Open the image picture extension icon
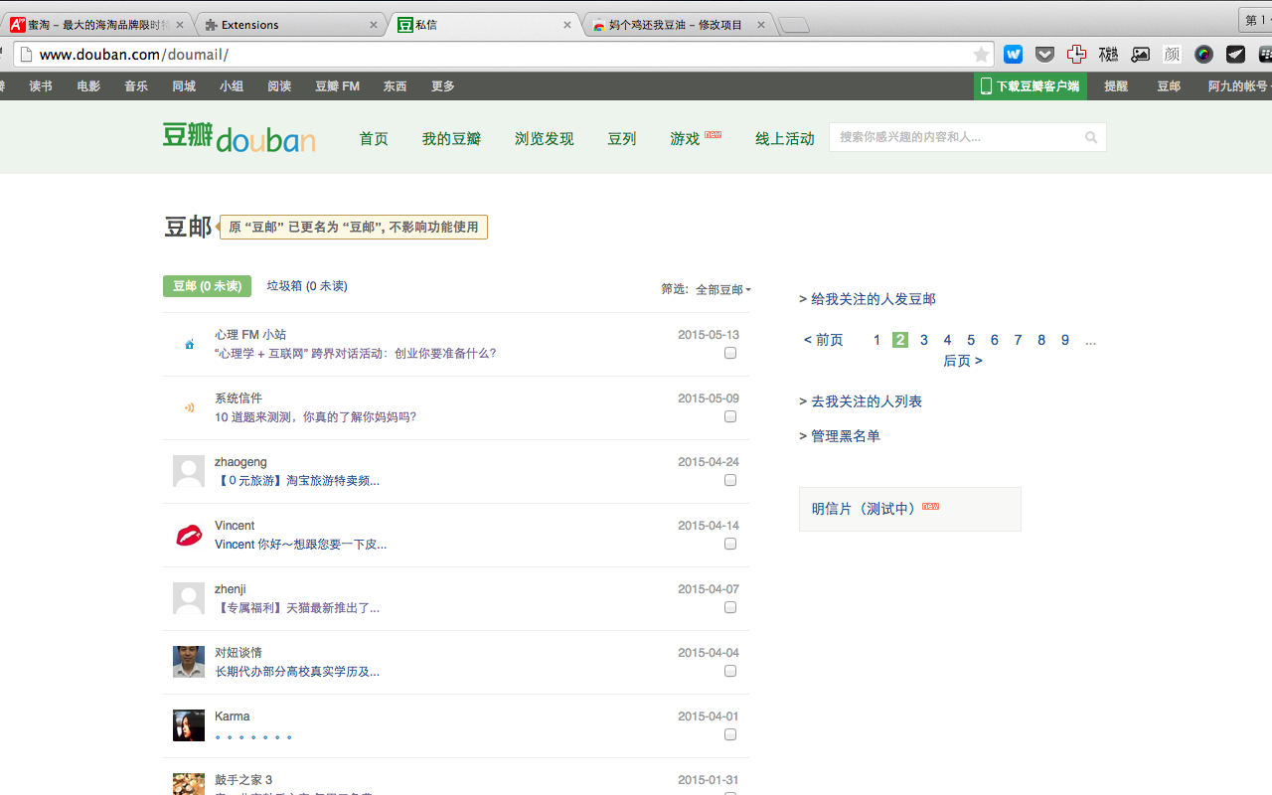The width and height of the screenshot is (1272, 795). [1140, 55]
